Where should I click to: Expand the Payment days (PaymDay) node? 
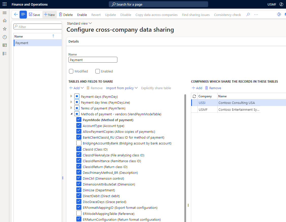(71, 96)
